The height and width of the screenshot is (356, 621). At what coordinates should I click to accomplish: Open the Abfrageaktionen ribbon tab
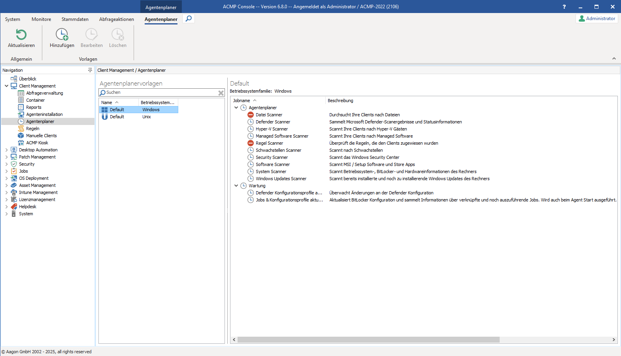pyautogui.click(x=116, y=19)
